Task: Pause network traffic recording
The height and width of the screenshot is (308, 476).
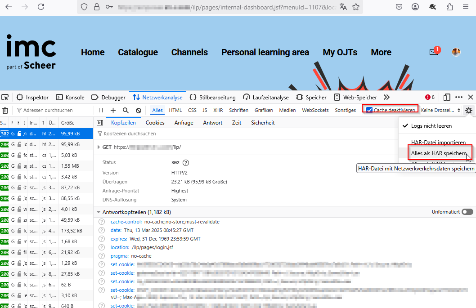Action: pos(100,110)
